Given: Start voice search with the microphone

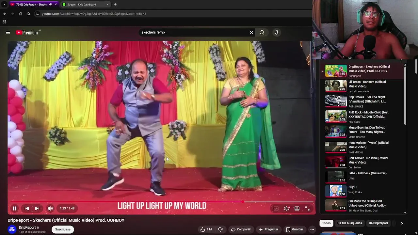Looking at the screenshot, I should tap(277, 32).
